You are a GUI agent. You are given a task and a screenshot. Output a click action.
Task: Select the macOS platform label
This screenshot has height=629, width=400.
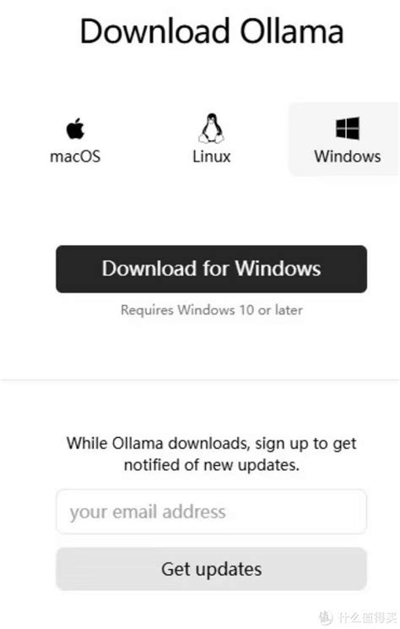(75, 156)
